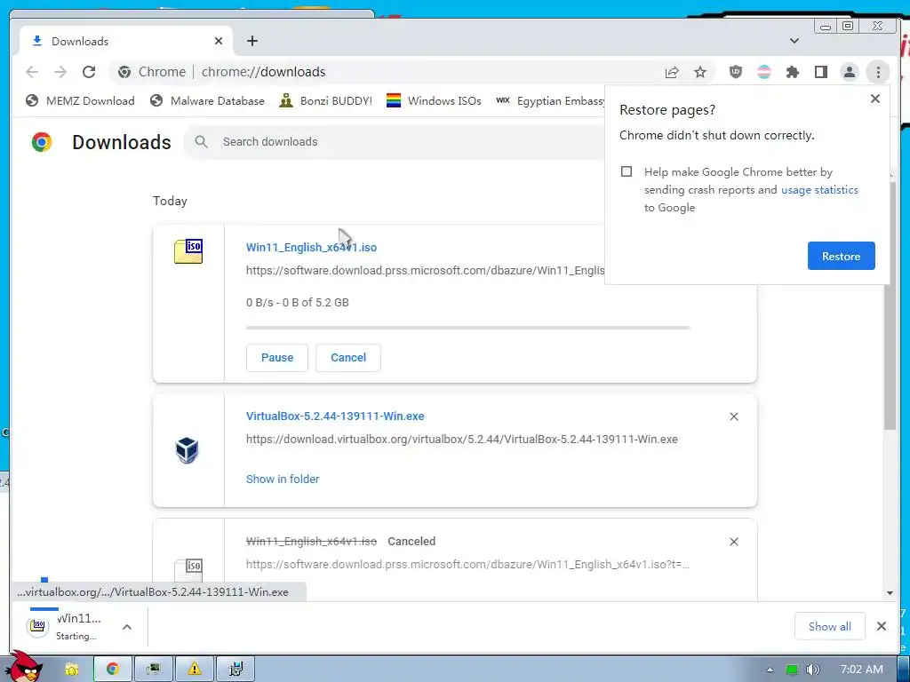910x682 pixels.
Task: Click the canceled Win11_English_x64v1.iso name
Action: coord(311,542)
